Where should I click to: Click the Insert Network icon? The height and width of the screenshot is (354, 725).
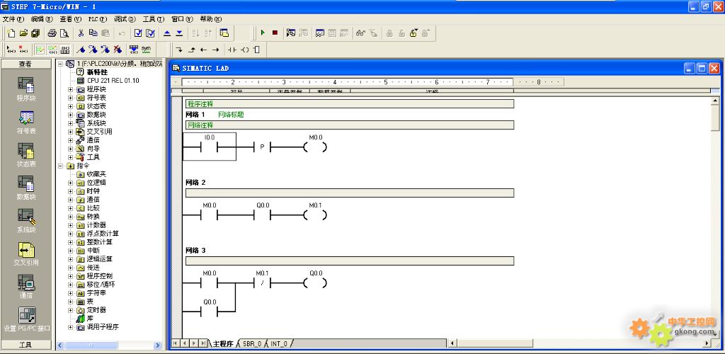[x=11, y=50]
